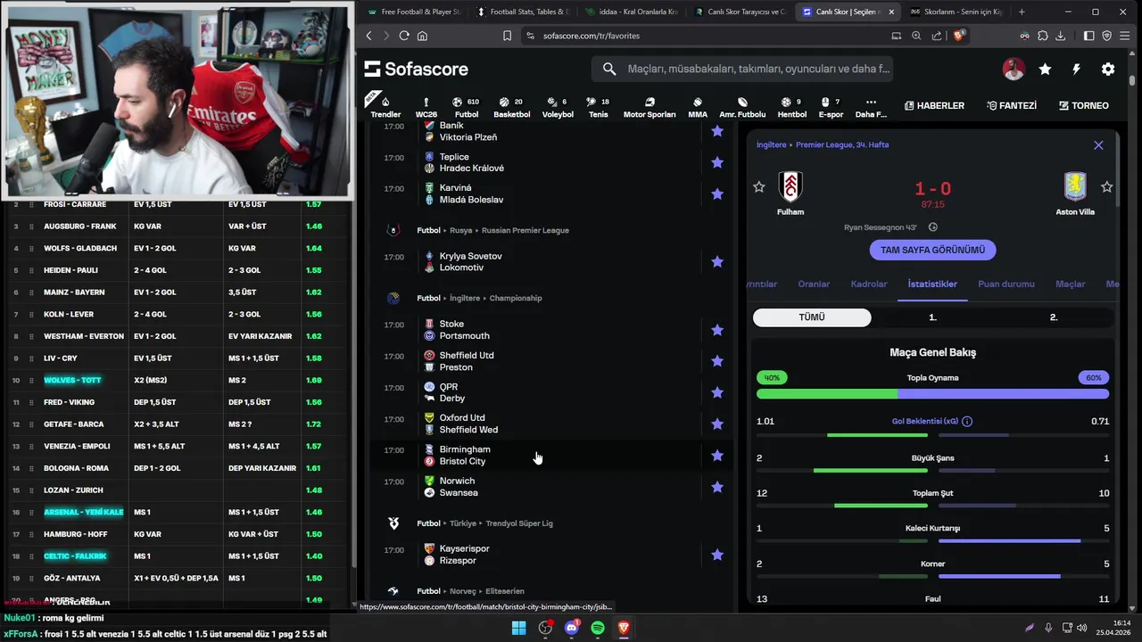Show info about Gol Beklentisi xG
The width and height of the screenshot is (1142, 642).
[967, 421]
